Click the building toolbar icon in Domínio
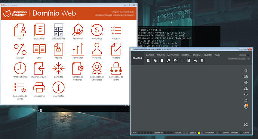The image size is (258, 139). [148, 60]
